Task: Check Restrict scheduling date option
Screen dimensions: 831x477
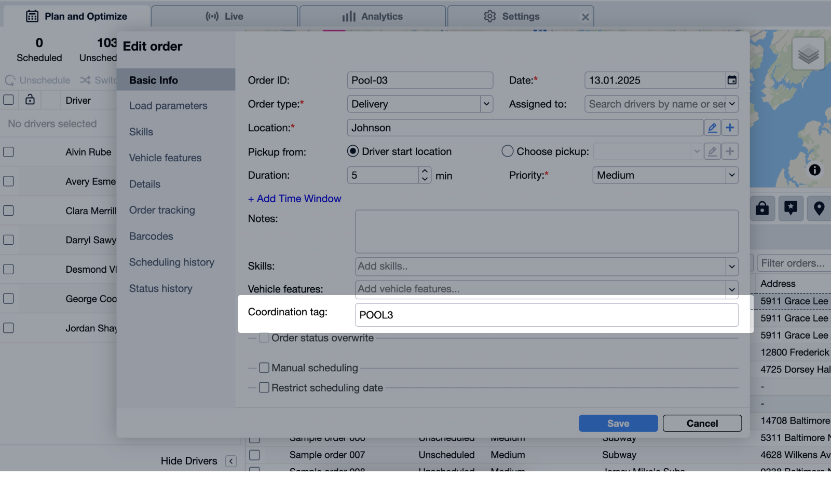Action: pos(264,388)
